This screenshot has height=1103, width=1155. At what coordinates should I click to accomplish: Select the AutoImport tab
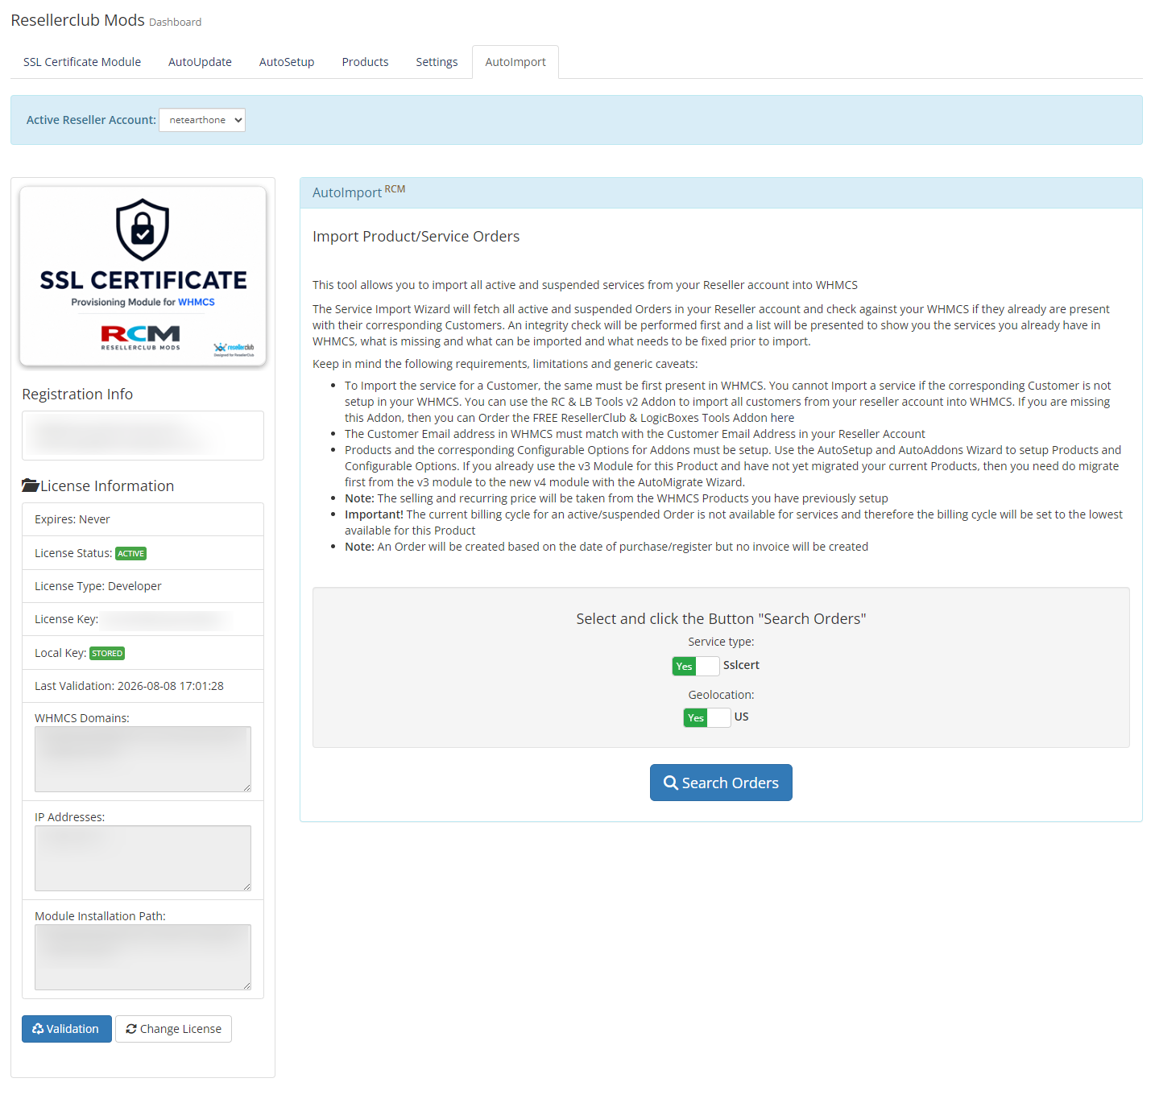(515, 62)
